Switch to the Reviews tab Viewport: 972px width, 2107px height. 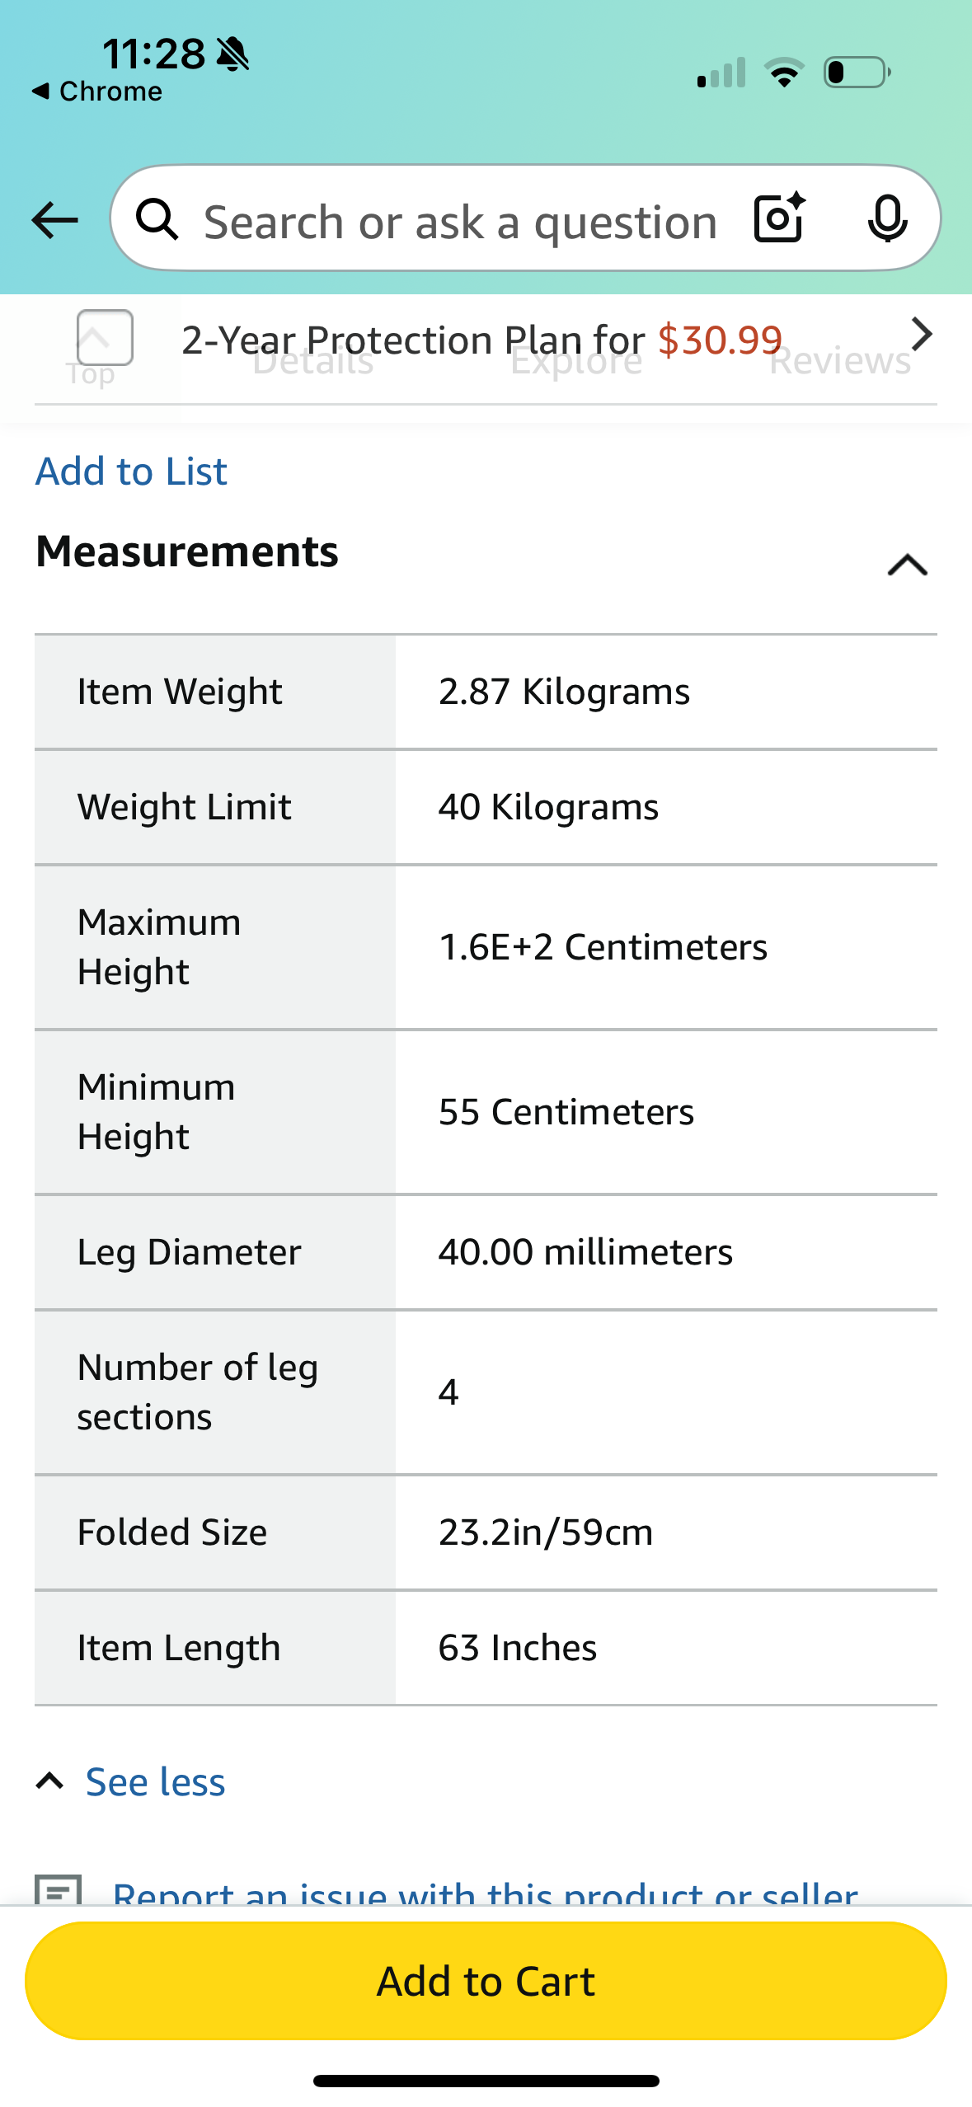click(x=839, y=363)
